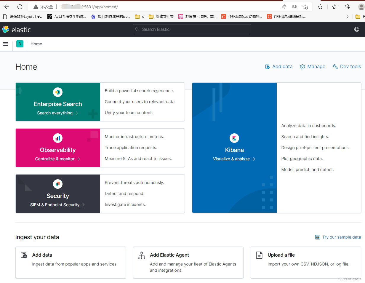This screenshot has width=365, height=283.
Task: Go back with browser back arrow
Action: click(7, 7)
